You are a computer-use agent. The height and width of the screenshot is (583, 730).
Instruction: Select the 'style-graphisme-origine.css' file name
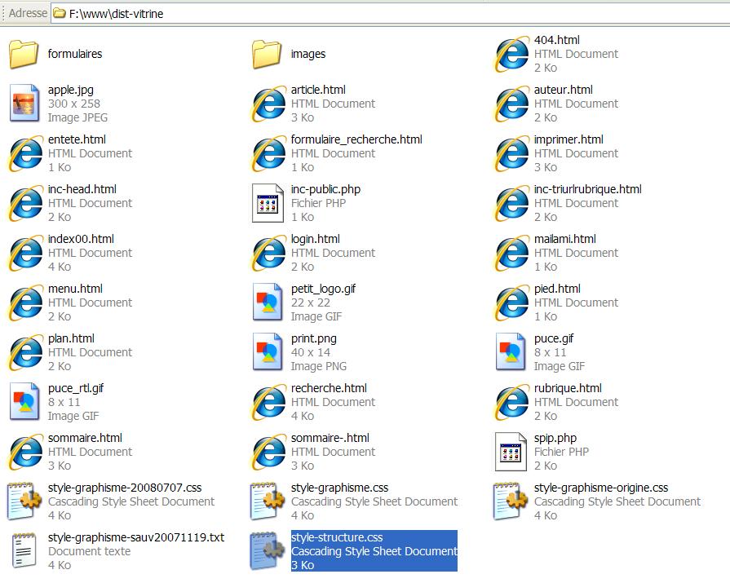[x=601, y=488]
